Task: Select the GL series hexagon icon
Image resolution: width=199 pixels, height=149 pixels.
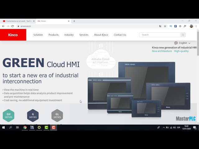Action: (x=57, y=115)
